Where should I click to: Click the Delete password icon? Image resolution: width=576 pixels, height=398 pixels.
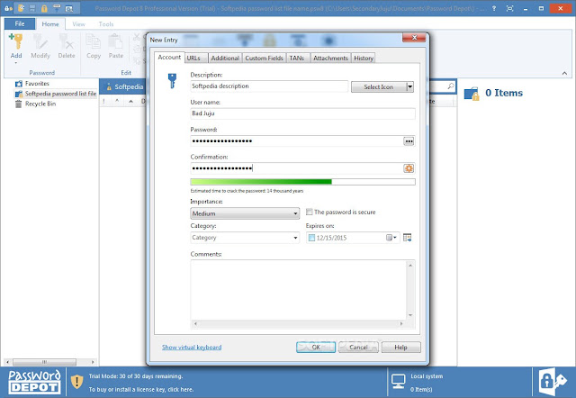click(x=67, y=41)
